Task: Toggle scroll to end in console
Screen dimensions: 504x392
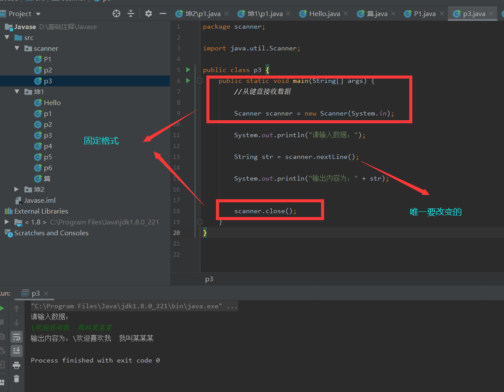Action: pos(17,351)
